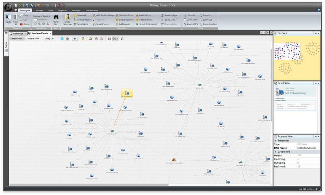
Task: Click Add Neighbors
Action: [144, 20]
